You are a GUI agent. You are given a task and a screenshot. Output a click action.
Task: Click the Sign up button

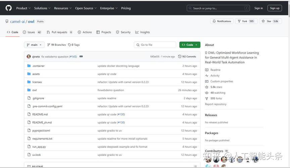[275, 8]
